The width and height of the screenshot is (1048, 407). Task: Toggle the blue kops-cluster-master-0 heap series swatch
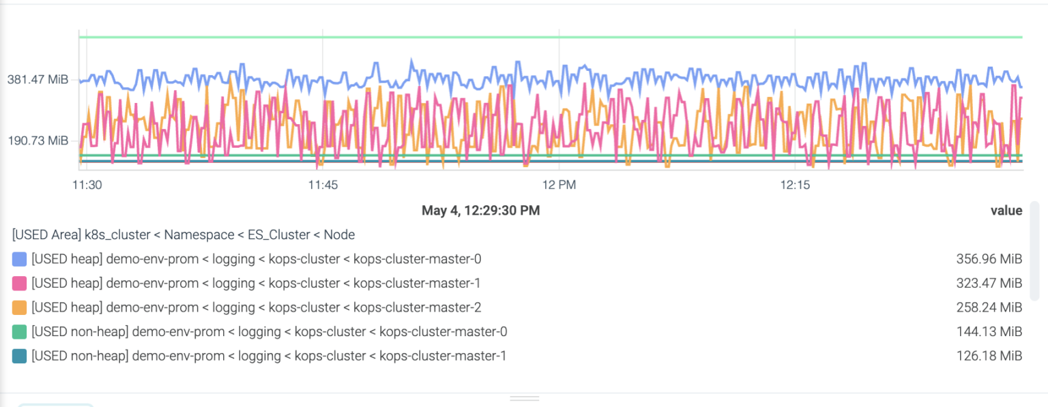pyautogui.click(x=18, y=258)
